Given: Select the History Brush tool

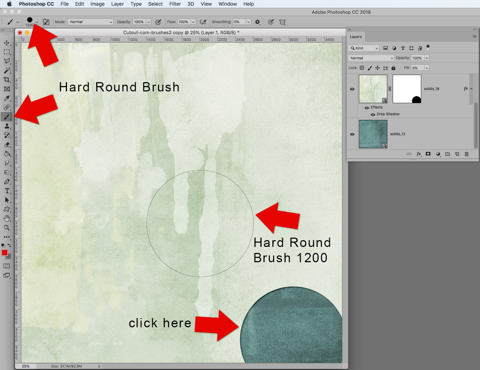Looking at the screenshot, I should click(x=7, y=135).
